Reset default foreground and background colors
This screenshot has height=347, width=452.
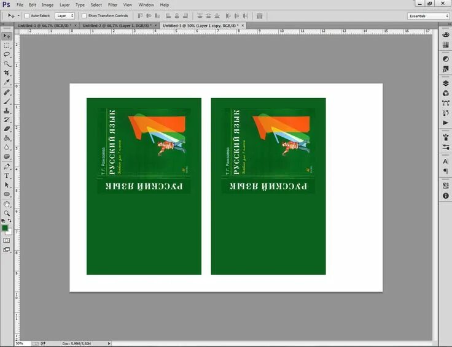(x=3, y=221)
